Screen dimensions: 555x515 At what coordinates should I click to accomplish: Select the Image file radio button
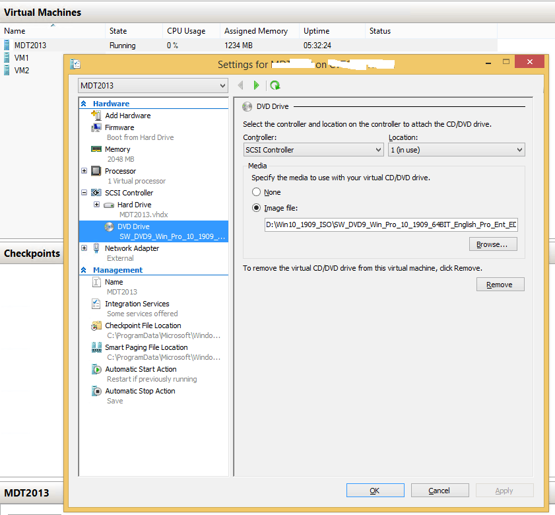[x=256, y=208]
